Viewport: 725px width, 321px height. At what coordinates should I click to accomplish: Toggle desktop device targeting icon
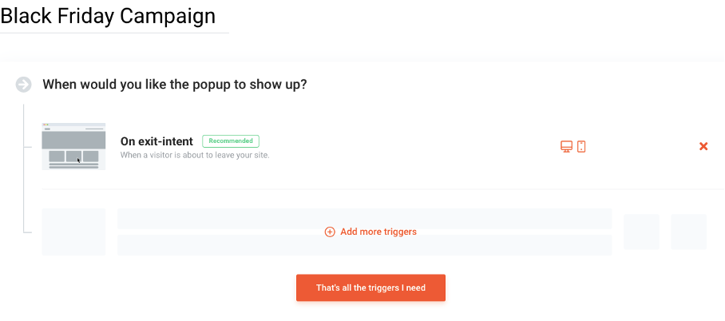[566, 147]
